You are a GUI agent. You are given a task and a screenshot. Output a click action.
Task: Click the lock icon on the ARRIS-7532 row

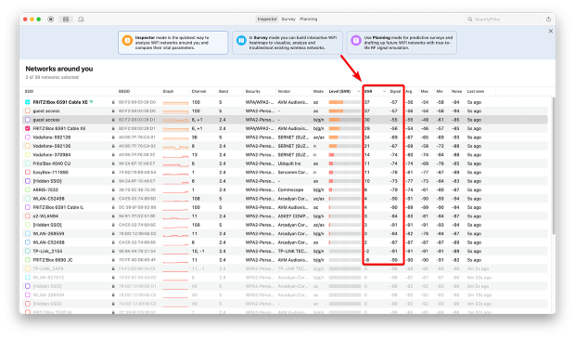(x=113, y=189)
